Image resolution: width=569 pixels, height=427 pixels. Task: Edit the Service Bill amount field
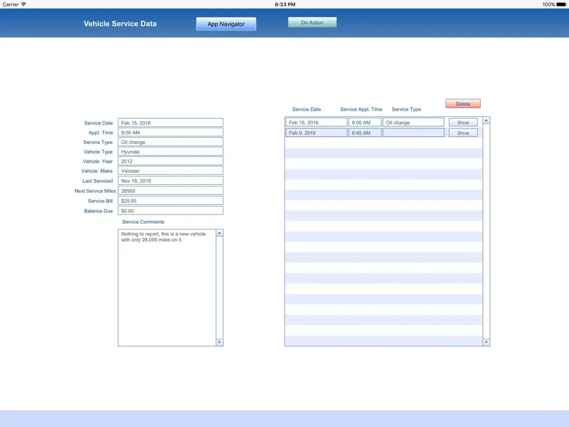pyautogui.click(x=170, y=201)
